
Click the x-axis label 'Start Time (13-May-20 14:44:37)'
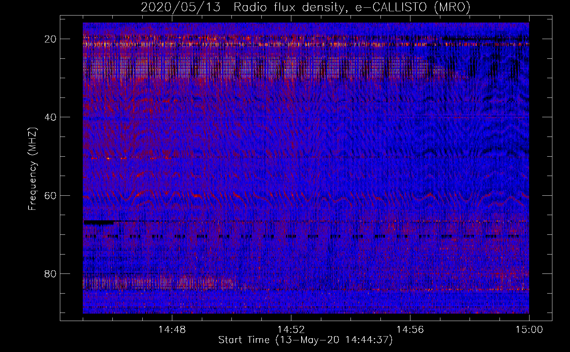(305, 340)
